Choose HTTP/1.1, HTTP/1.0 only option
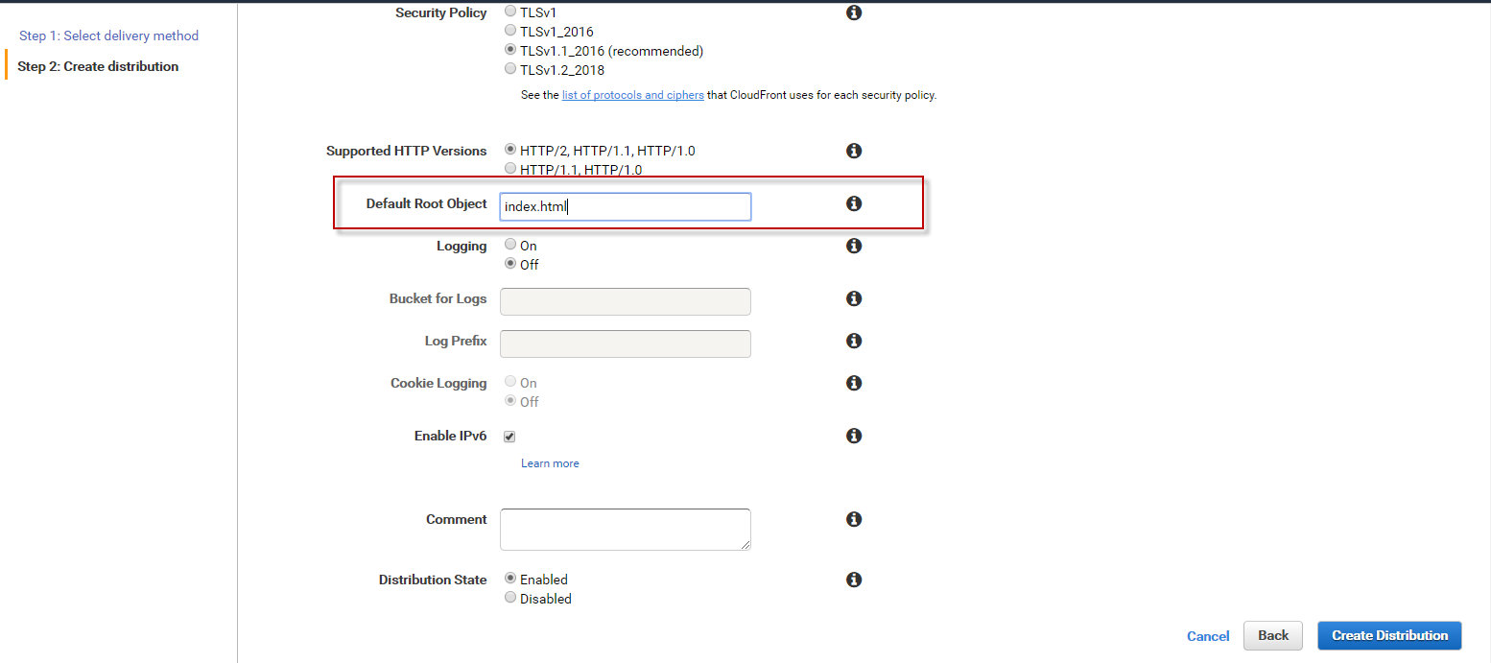Viewport: 1491px width, 663px height. coord(510,169)
